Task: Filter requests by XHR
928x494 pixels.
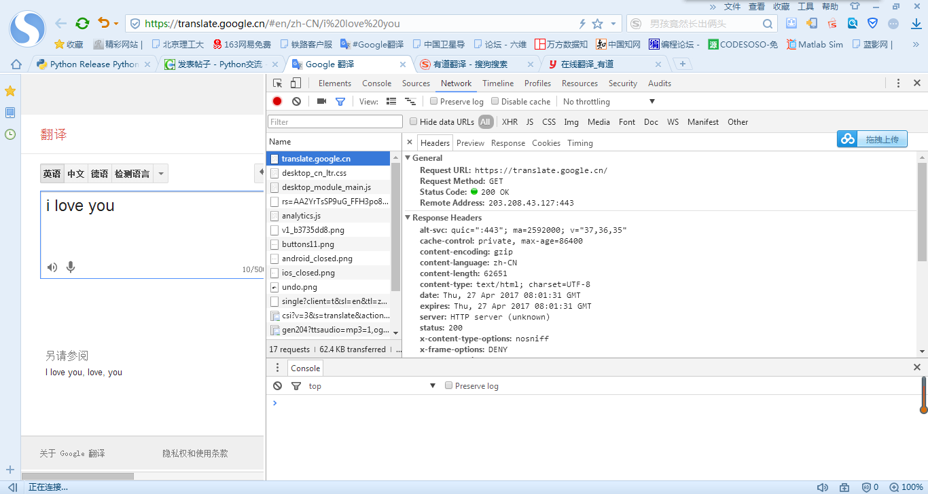Action: coord(510,122)
